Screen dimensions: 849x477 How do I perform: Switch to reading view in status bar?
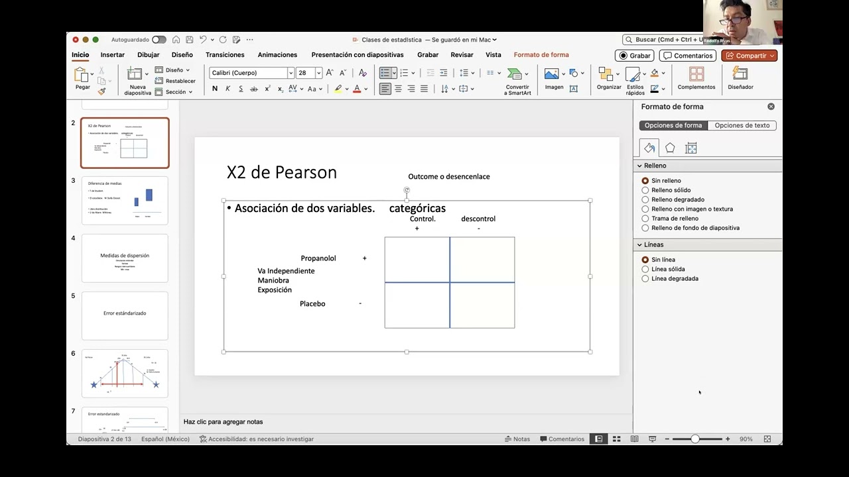[x=635, y=439]
